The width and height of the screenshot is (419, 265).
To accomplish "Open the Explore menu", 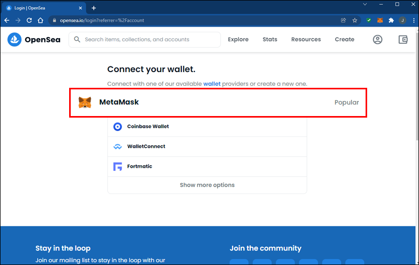I will [x=238, y=39].
